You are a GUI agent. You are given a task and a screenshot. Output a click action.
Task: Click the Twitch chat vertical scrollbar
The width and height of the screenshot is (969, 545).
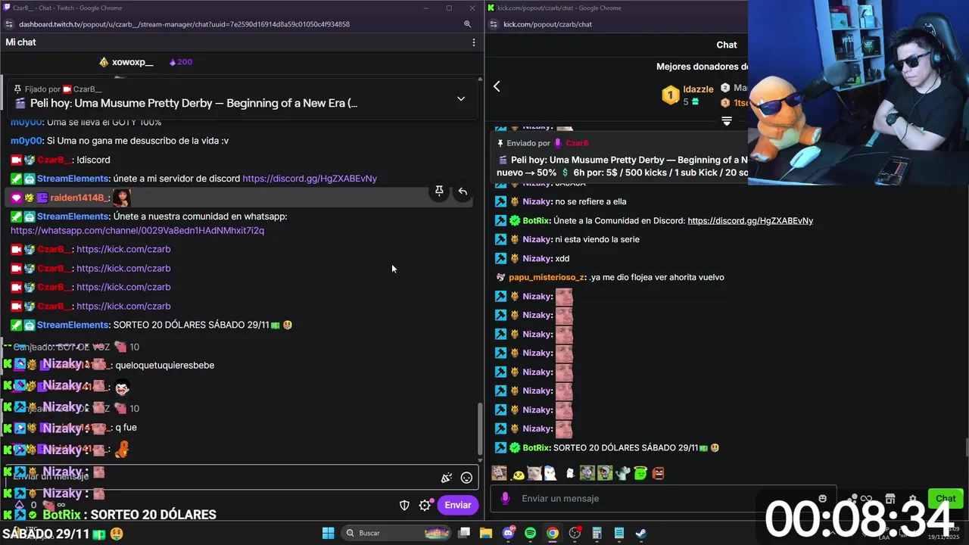click(x=478, y=428)
